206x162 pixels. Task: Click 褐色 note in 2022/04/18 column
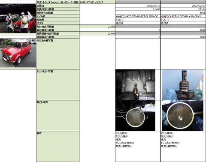pyautogui.click(x=118, y=140)
